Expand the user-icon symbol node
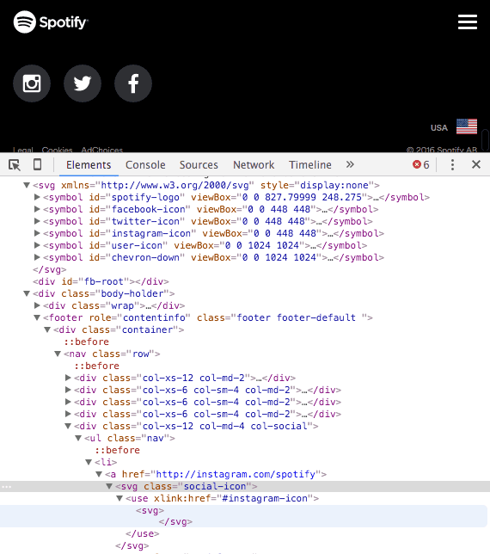This screenshot has width=490, height=554. [x=37, y=245]
